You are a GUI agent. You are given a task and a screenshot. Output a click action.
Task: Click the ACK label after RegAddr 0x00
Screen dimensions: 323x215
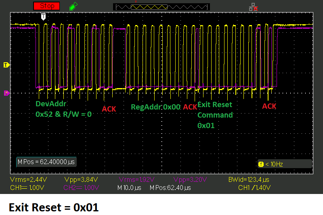190,107
